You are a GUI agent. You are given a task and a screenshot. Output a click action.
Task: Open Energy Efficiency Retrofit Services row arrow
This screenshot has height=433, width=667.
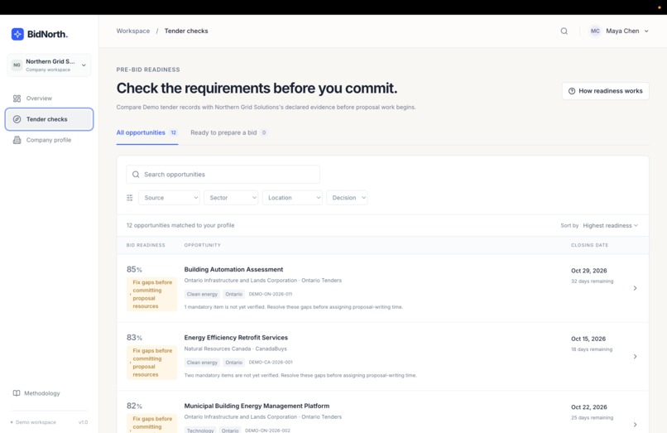click(x=635, y=356)
